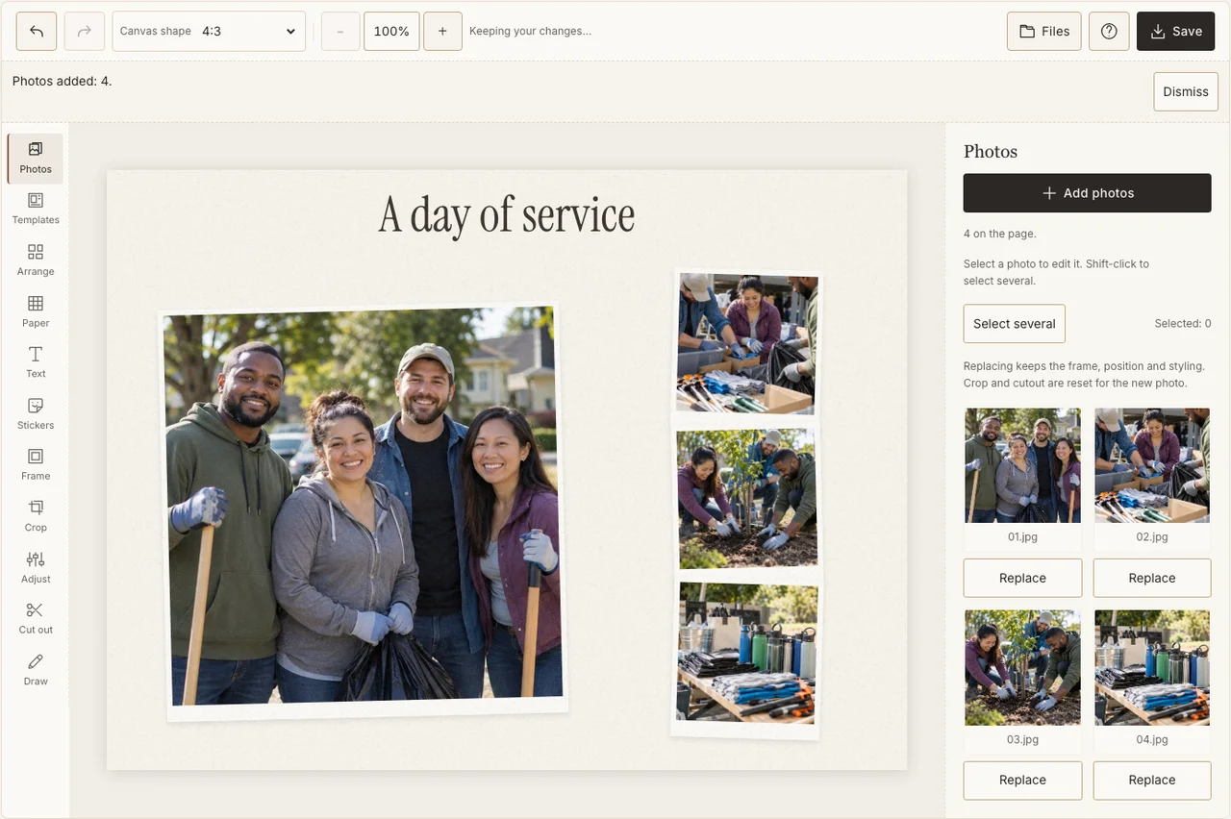Select the Draw tool
Screen dimensions: 1231x819
36,671
